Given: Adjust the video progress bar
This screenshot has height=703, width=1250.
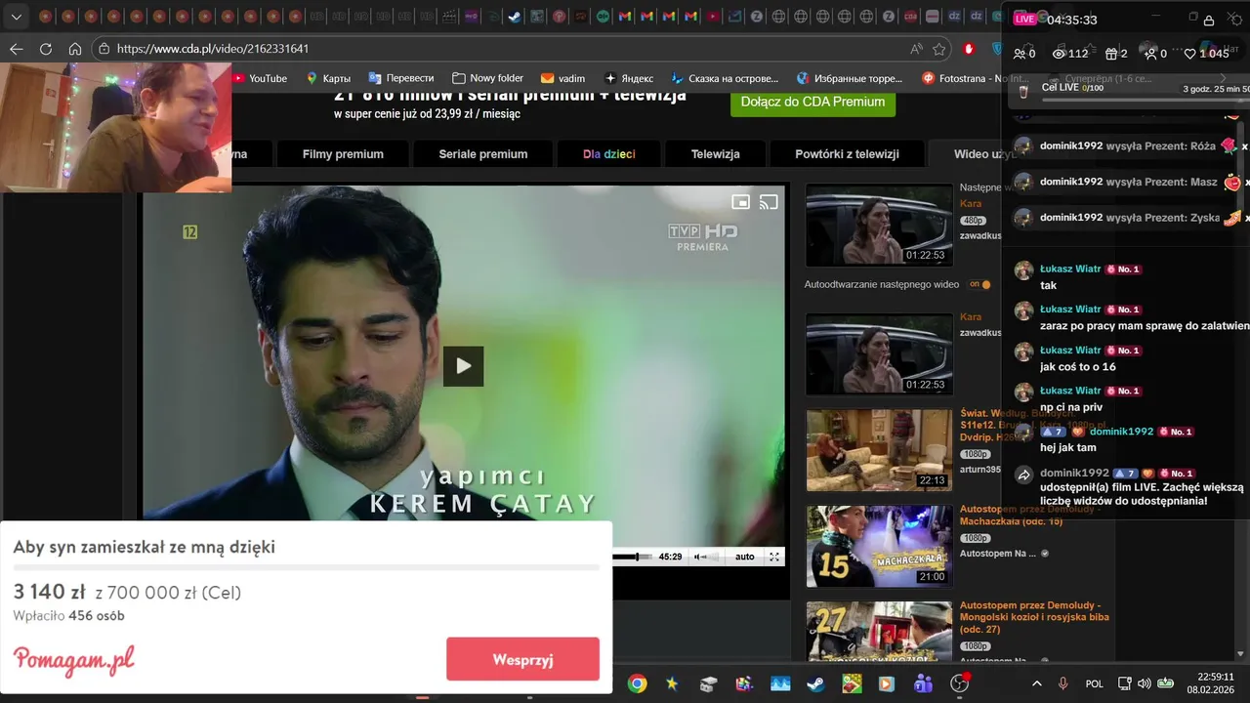Looking at the screenshot, I should pos(632,557).
